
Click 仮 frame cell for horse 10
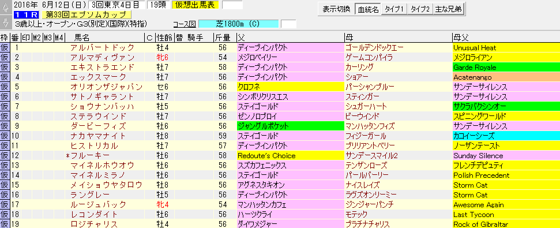coord(5,136)
